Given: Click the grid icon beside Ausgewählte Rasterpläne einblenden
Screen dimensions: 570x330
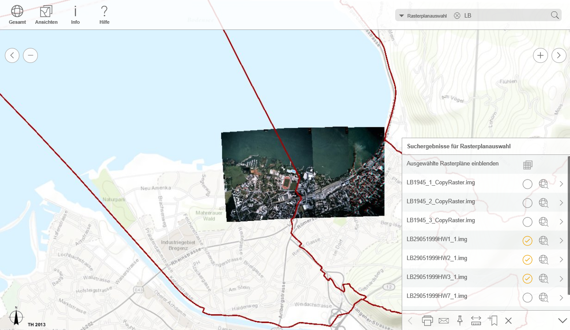Looking at the screenshot, I should pyautogui.click(x=528, y=165).
